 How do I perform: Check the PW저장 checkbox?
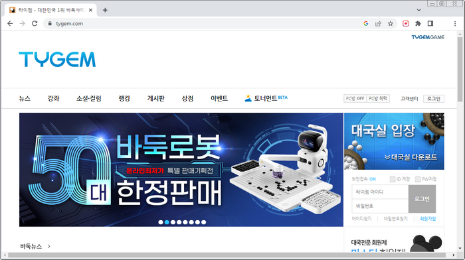[x=418, y=179]
